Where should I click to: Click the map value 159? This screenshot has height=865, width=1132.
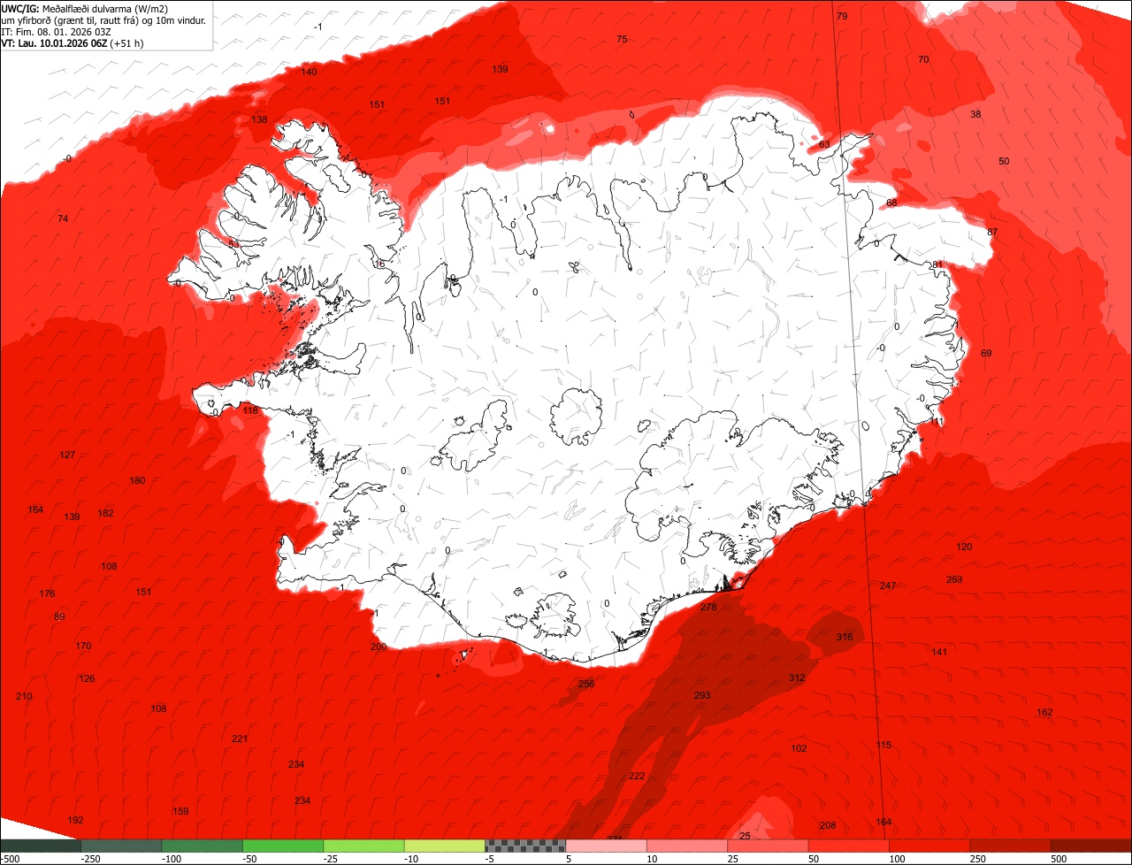[180, 812]
